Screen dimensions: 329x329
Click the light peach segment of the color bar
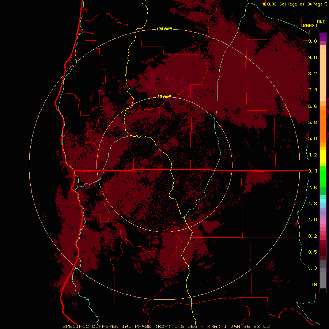pyautogui.click(x=323, y=75)
